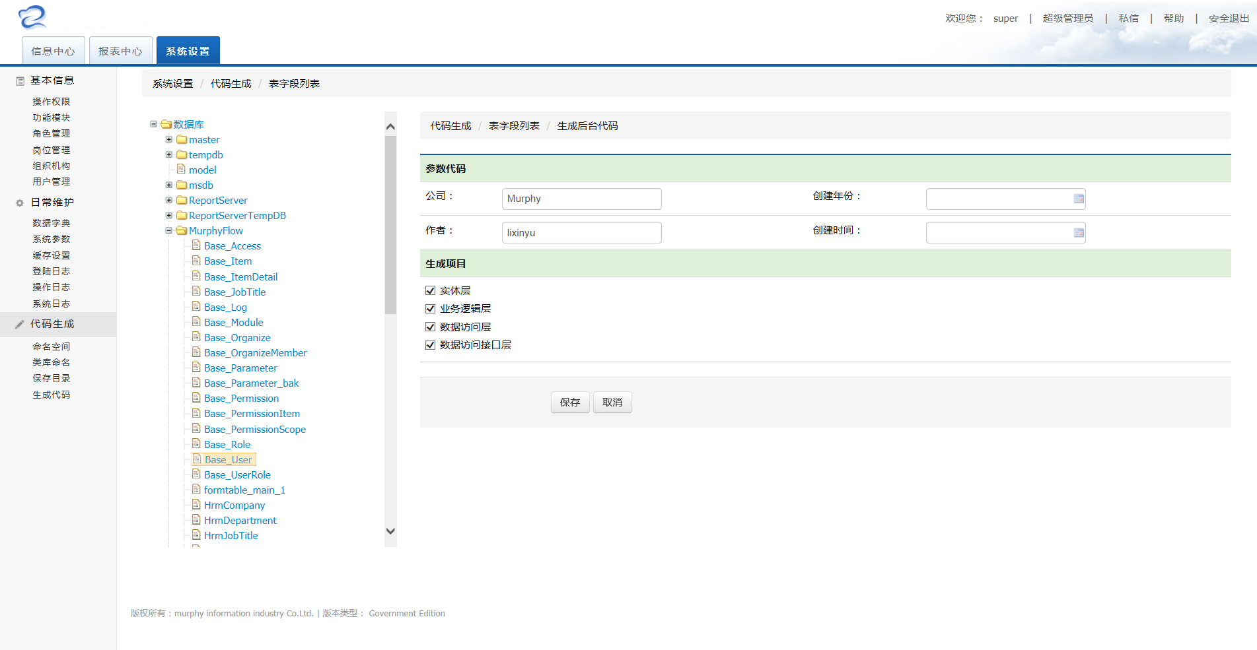
Task: Click the master folder icon
Action: pos(182,139)
